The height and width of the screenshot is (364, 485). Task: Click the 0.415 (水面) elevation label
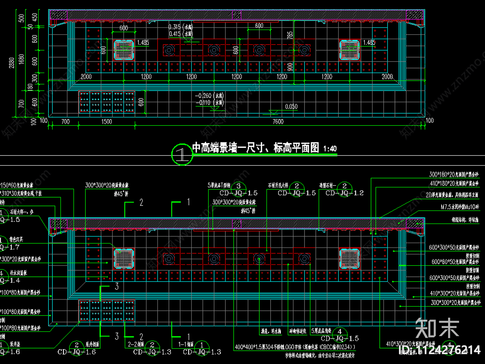pyautogui.click(x=181, y=34)
